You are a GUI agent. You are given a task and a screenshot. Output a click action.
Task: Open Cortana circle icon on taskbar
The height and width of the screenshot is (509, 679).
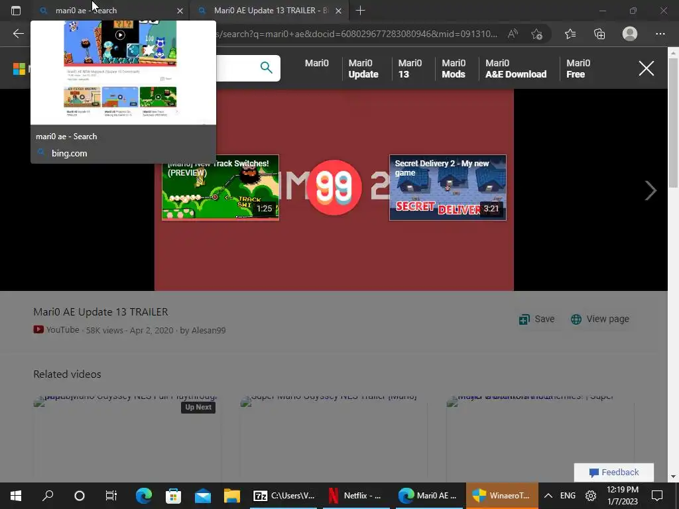pyautogui.click(x=80, y=496)
